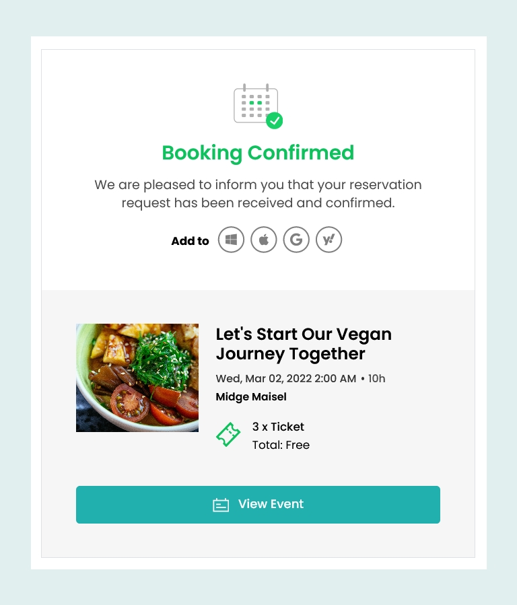Viewport: 517px width, 605px height.
Task: Click the 10h duration text
Action: (x=376, y=378)
